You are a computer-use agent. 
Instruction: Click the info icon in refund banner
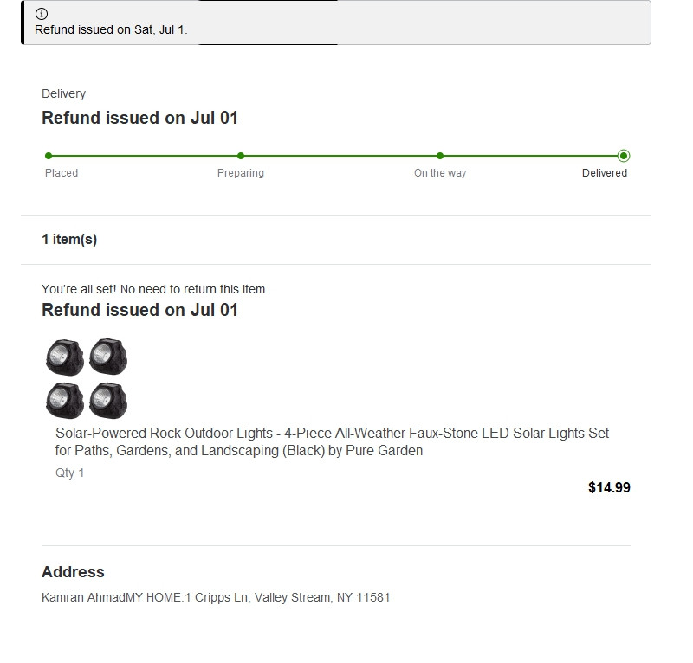pyautogui.click(x=42, y=14)
